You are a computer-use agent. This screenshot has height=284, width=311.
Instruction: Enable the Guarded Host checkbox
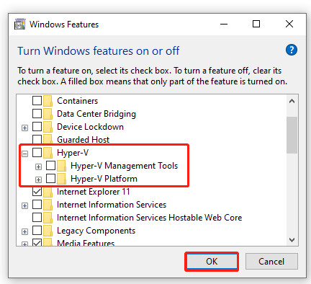coord(37,139)
